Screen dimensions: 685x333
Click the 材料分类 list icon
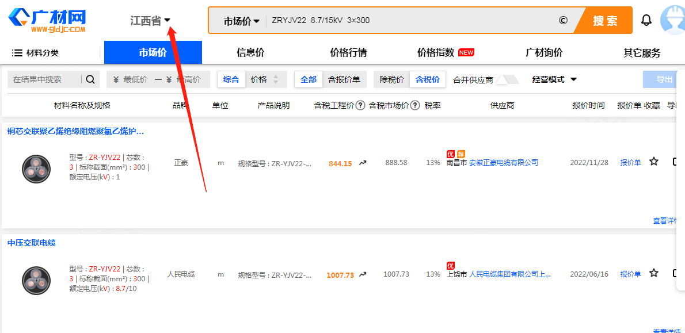(16, 52)
